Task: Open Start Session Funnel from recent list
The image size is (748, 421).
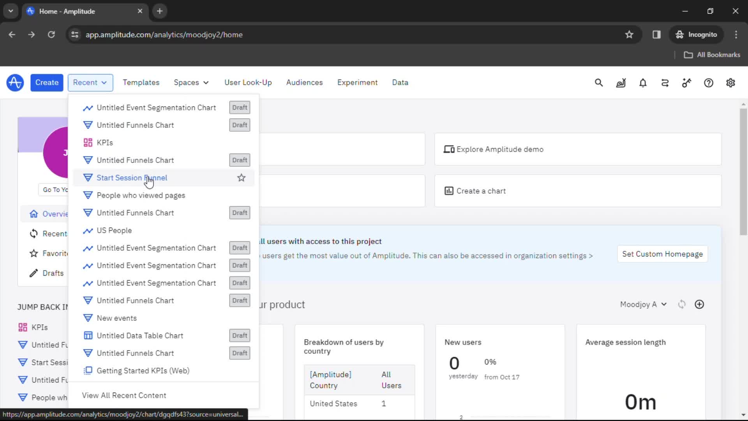Action: point(164,178)
